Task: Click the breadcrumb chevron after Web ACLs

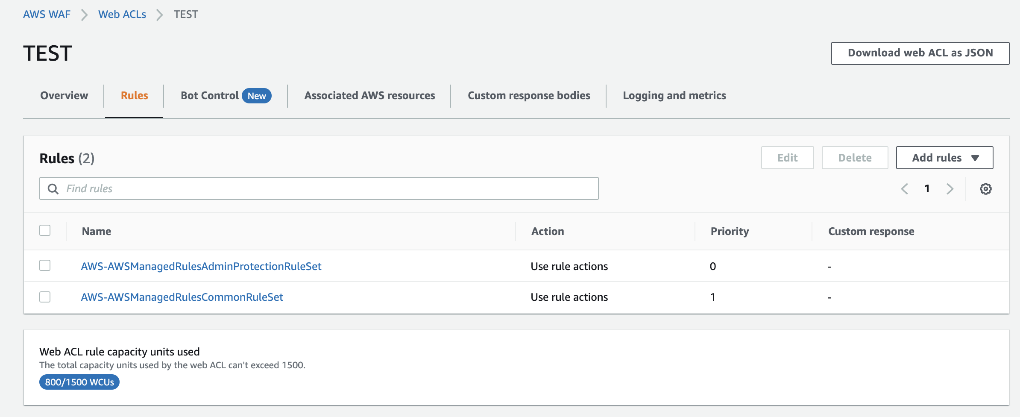Action: (x=159, y=15)
